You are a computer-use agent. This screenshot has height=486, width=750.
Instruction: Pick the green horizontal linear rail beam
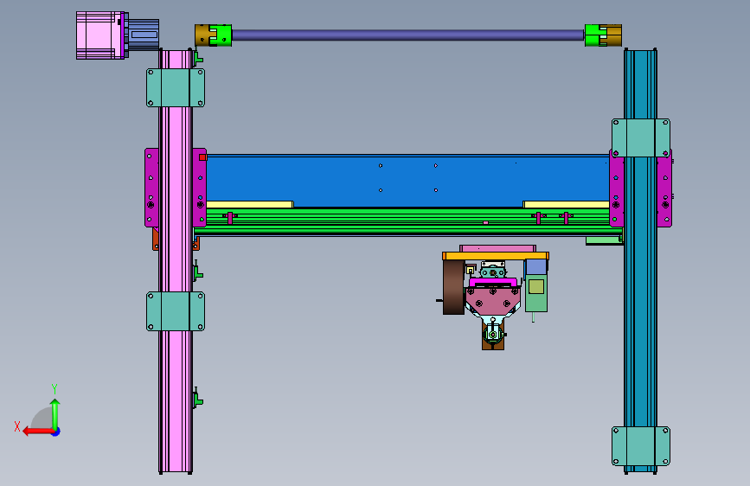point(407,222)
